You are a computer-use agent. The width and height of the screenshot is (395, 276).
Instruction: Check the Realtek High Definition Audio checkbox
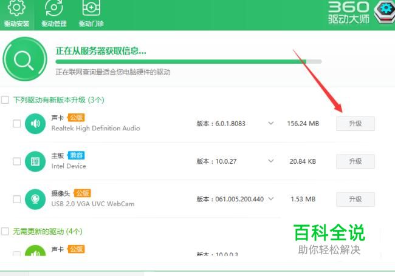tap(17, 123)
